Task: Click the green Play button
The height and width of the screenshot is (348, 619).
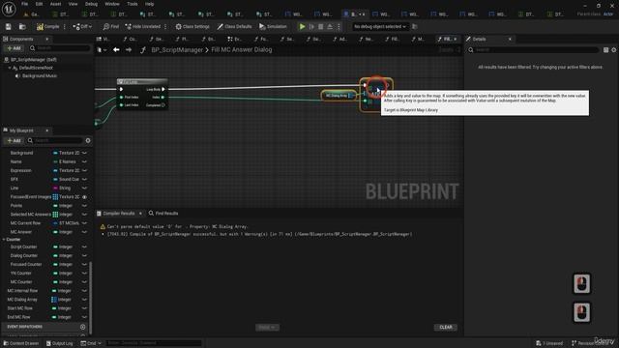Action: point(302,26)
